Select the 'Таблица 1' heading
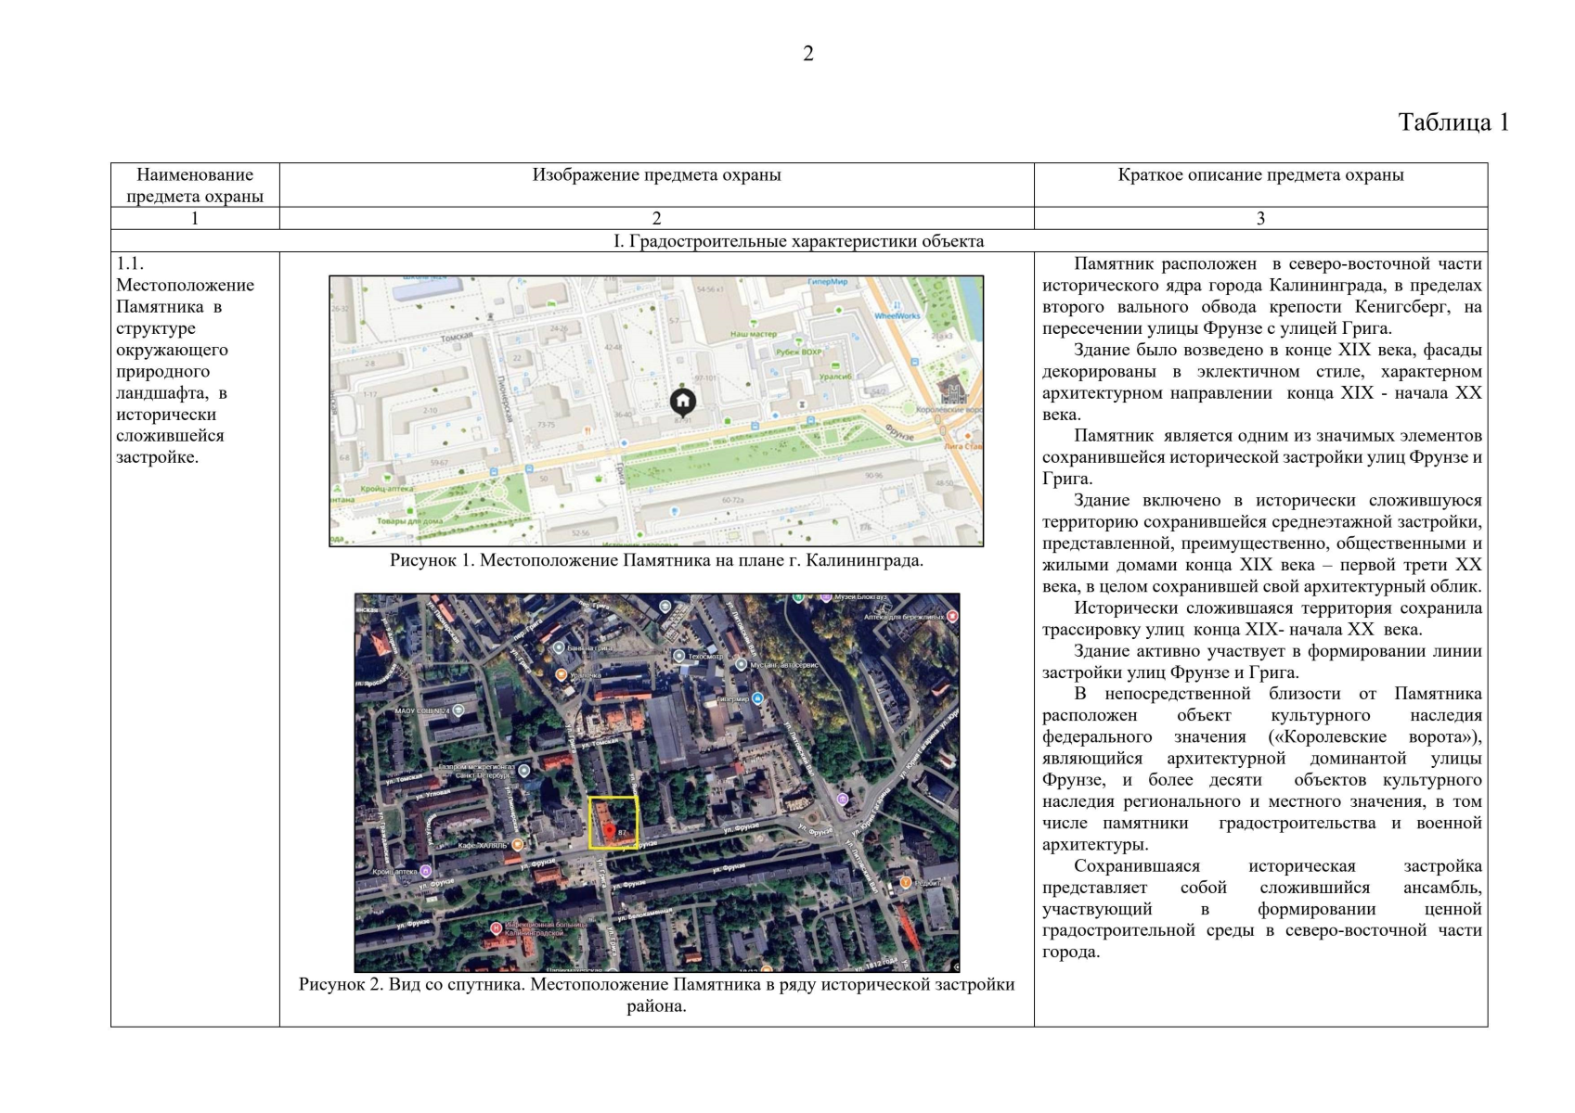Image resolution: width=1575 pixels, height=1113 pixels. pyautogui.click(x=1453, y=122)
